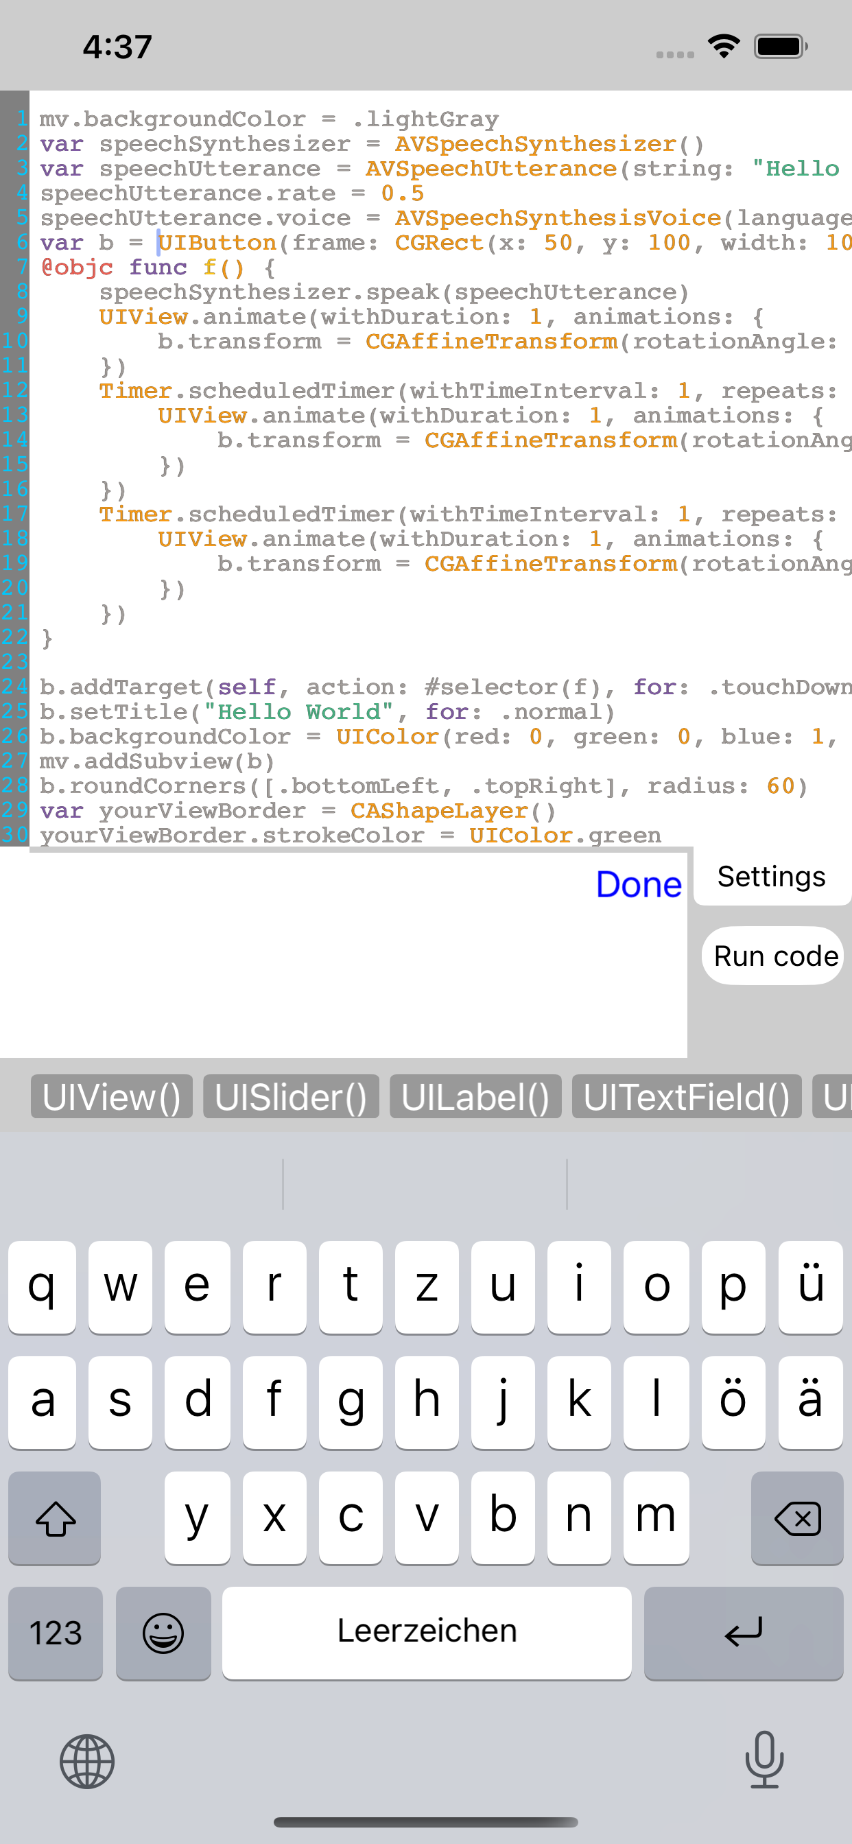Tap the c key

[x=351, y=1518]
